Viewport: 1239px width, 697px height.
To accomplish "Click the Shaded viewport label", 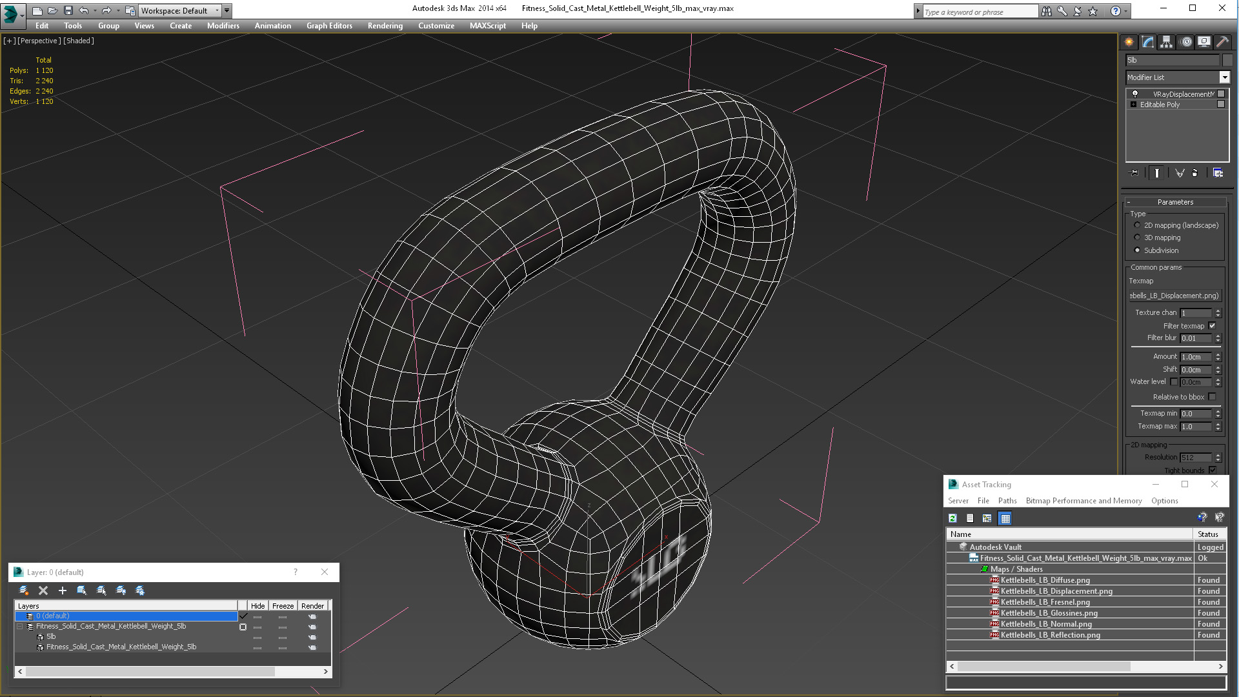I will (79, 41).
